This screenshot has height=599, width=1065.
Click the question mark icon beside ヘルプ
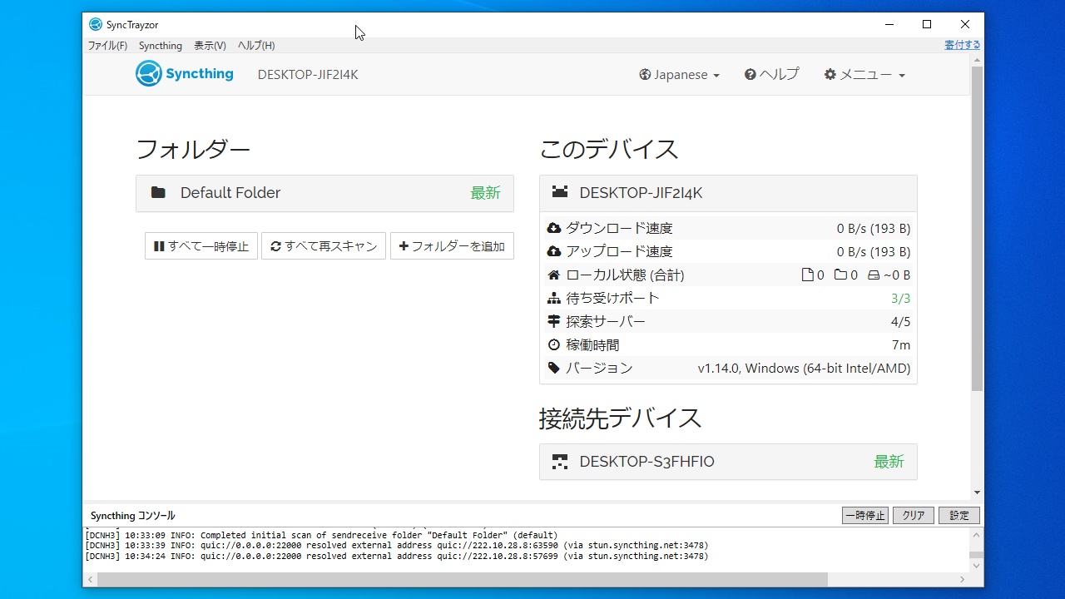[750, 75]
